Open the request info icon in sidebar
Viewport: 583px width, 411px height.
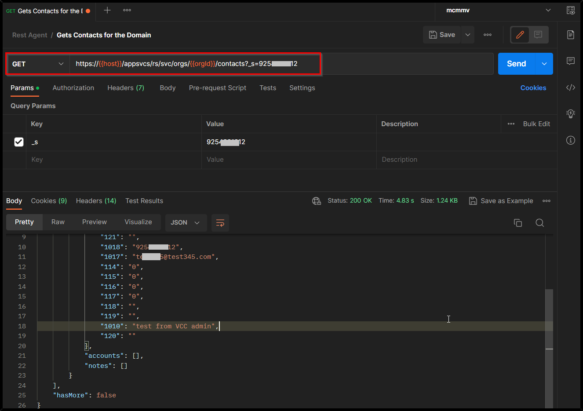pyautogui.click(x=571, y=140)
